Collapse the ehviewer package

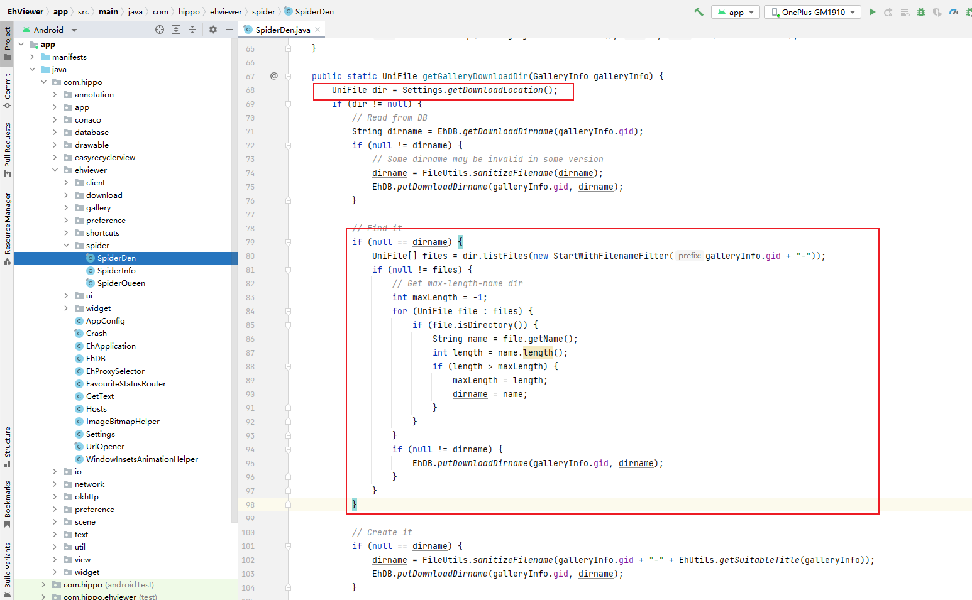(55, 170)
